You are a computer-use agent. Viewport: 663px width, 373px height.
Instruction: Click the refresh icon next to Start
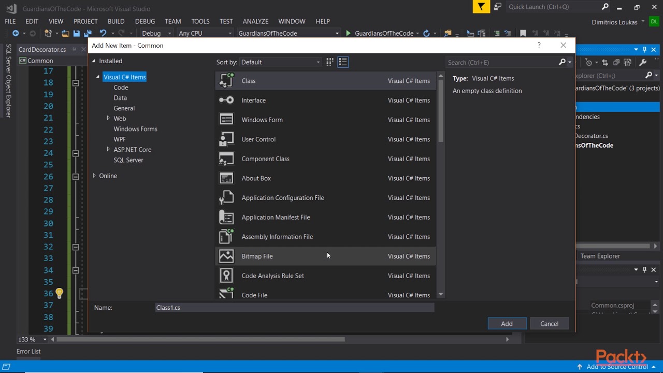426,33
